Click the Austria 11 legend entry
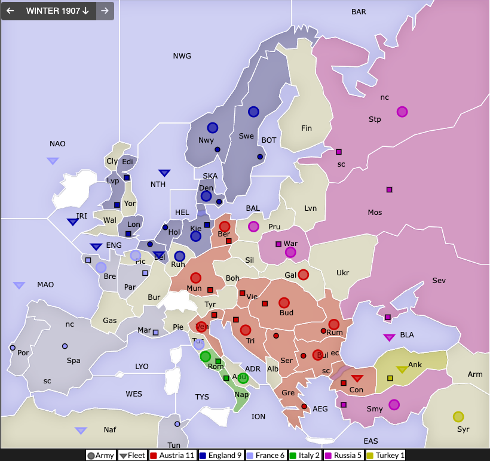 [173, 456]
